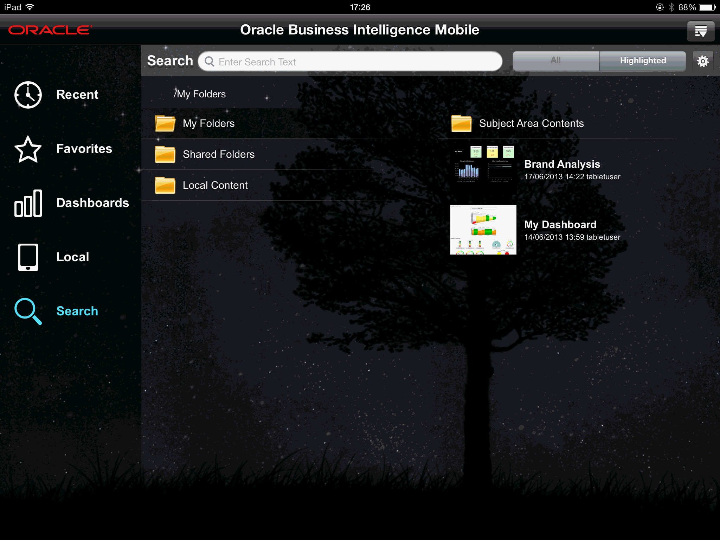Screen dimensions: 720x540
Task: Open the Brand Analysis title
Action: (x=562, y=164)
